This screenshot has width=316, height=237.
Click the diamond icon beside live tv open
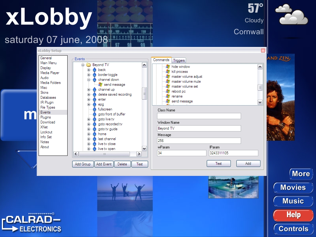coord(94,149)
